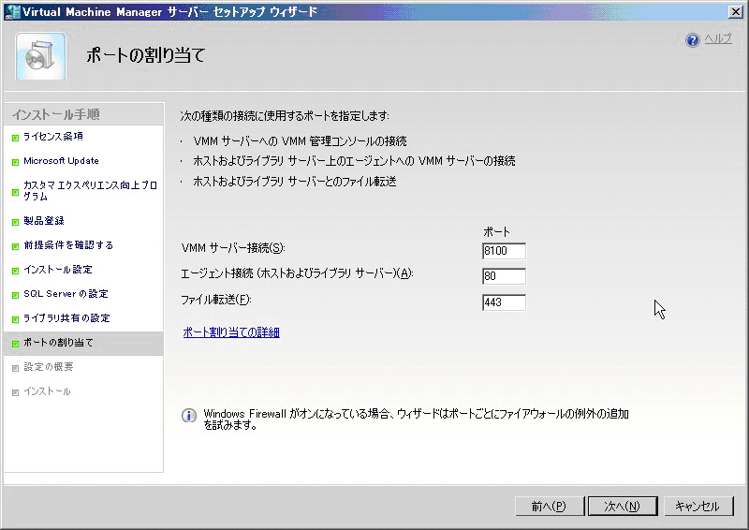Click the help question mark icon
This screenshot has height=530, width=749.
coord(693,40)
